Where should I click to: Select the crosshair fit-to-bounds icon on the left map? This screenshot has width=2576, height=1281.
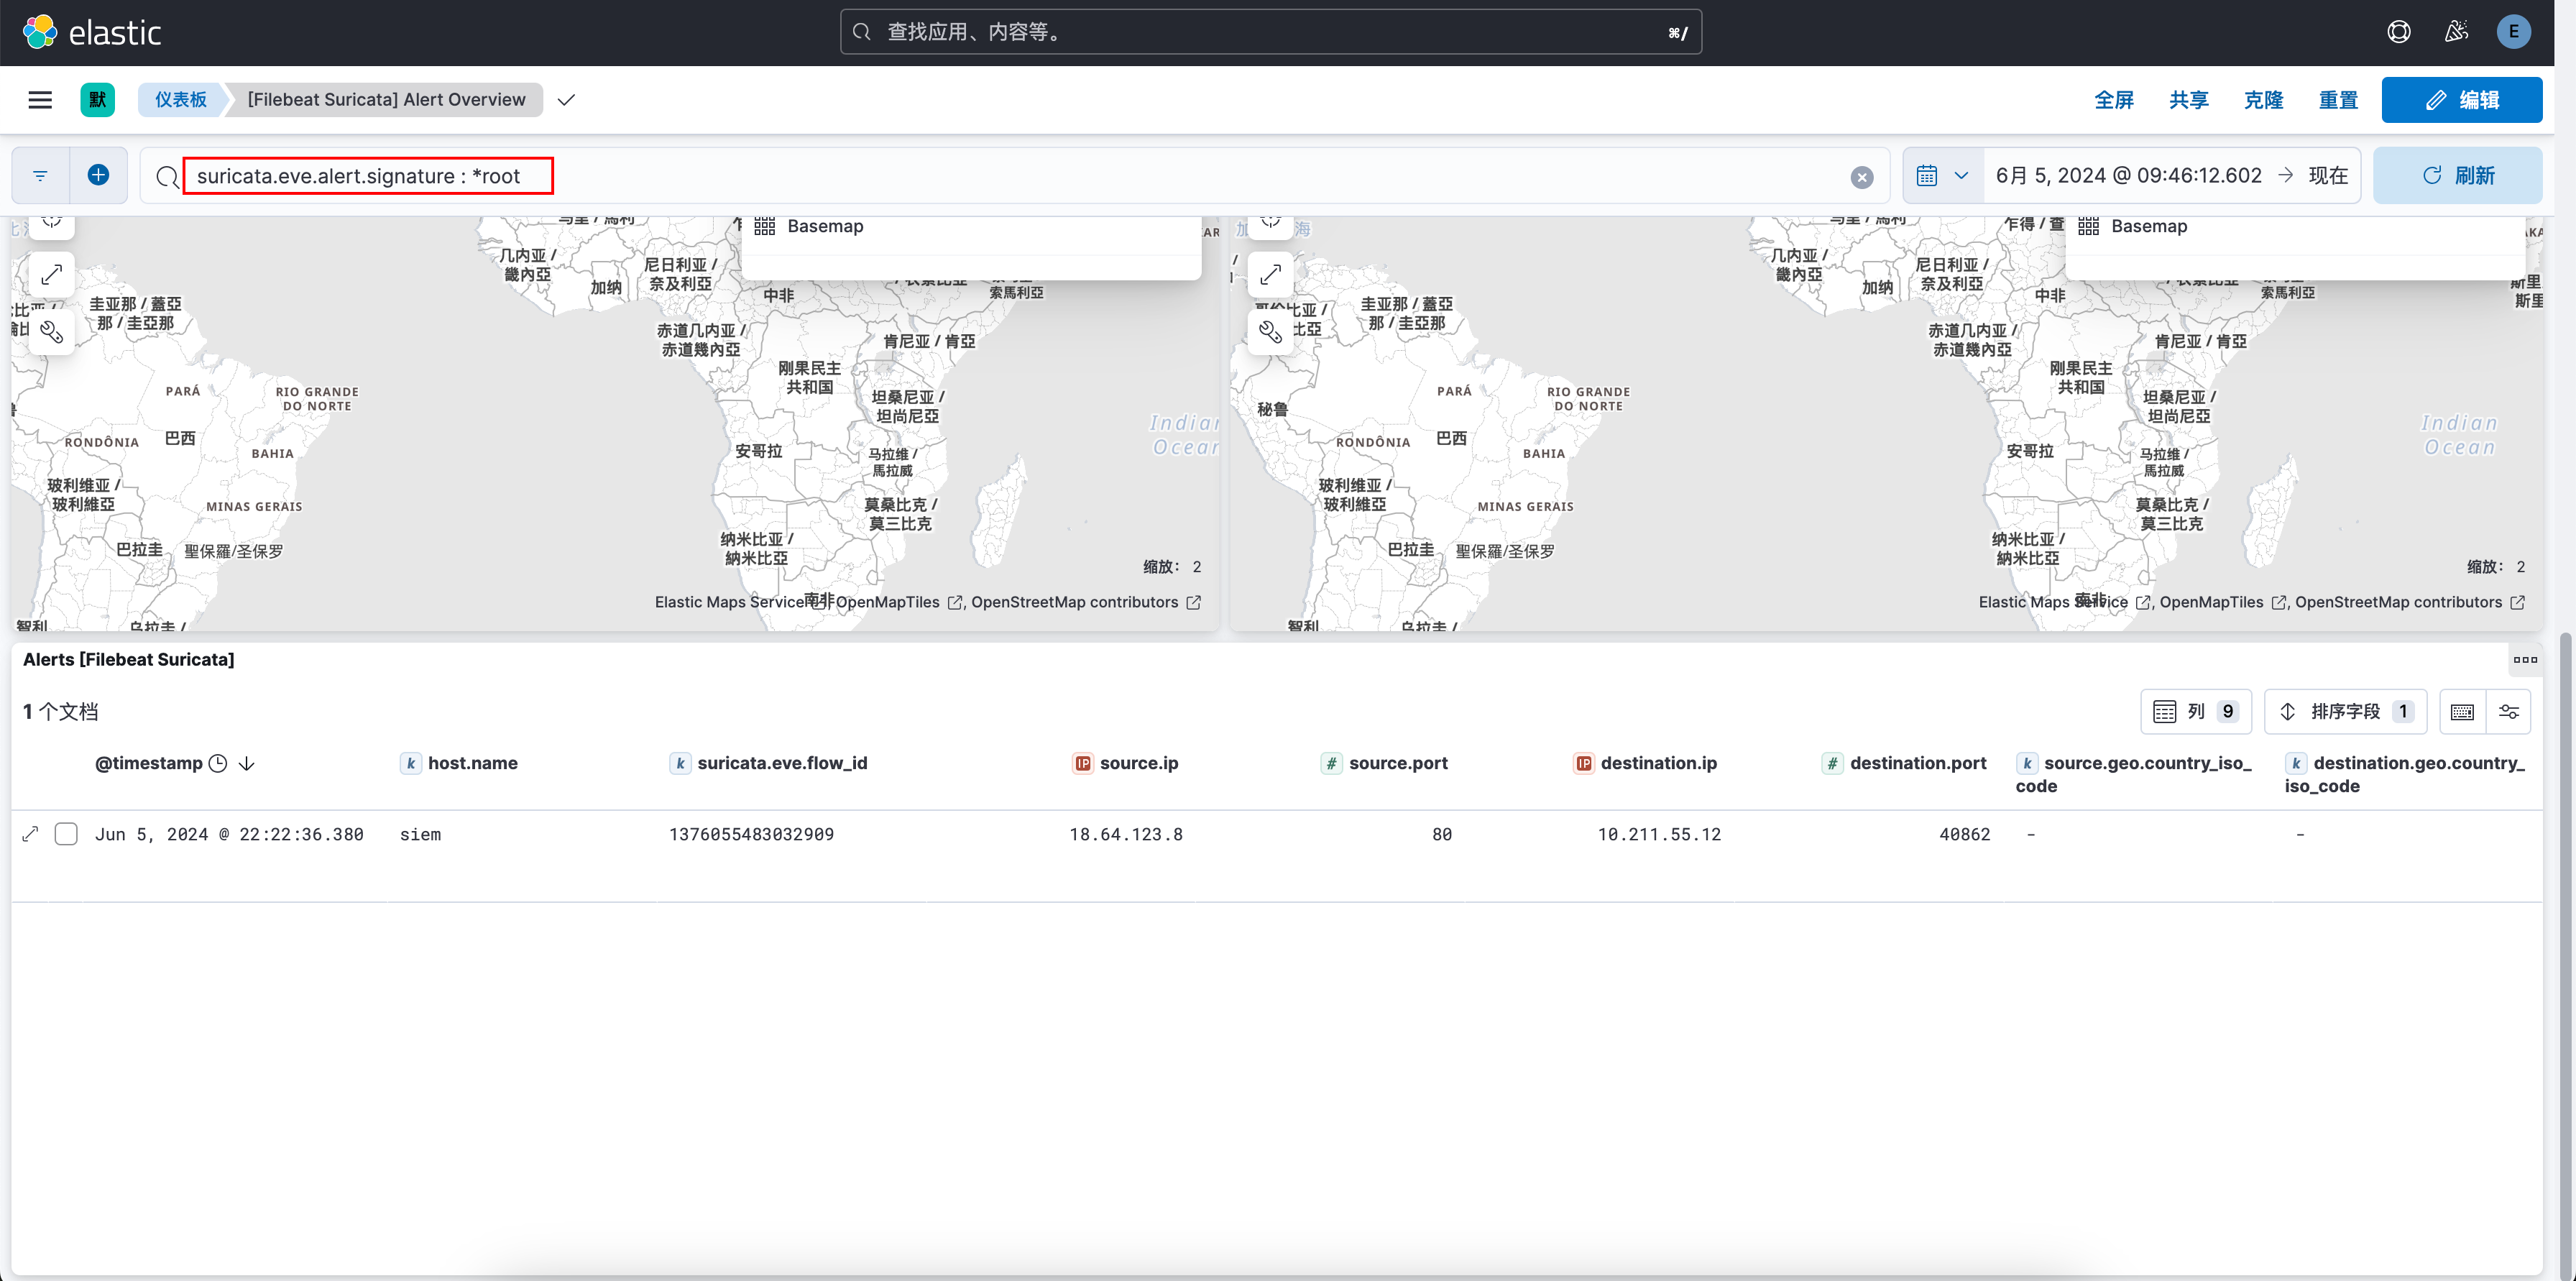52,222
